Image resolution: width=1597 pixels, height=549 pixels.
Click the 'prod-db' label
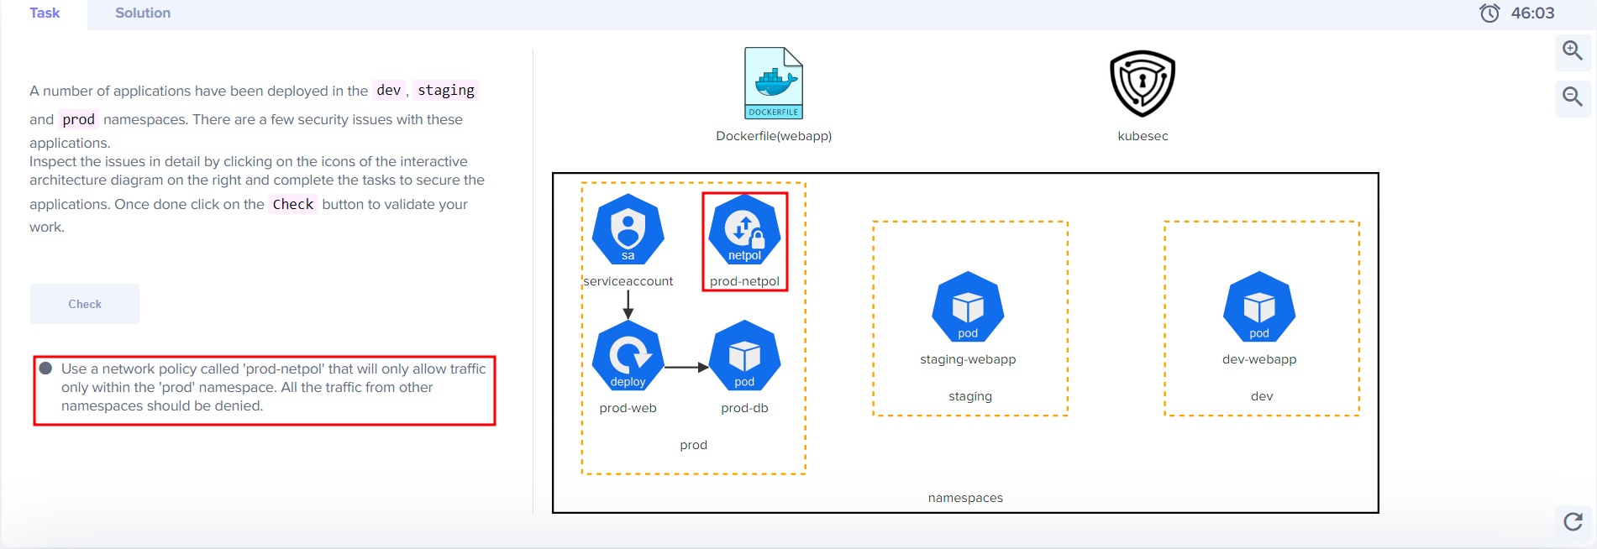point(745,408)
